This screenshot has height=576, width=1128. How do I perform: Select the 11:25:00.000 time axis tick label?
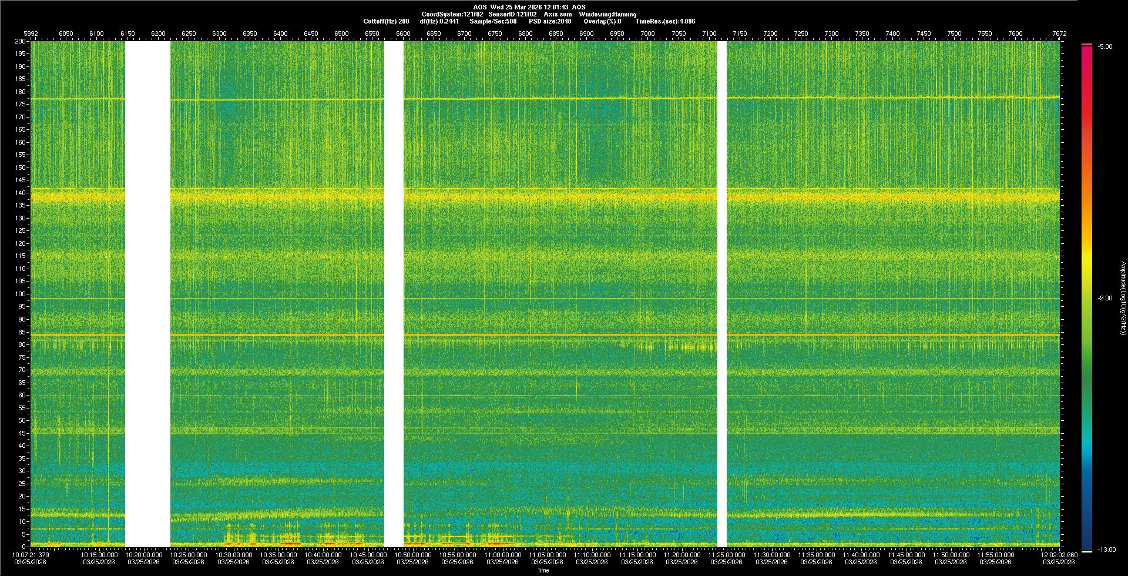[x=727, y=554]
